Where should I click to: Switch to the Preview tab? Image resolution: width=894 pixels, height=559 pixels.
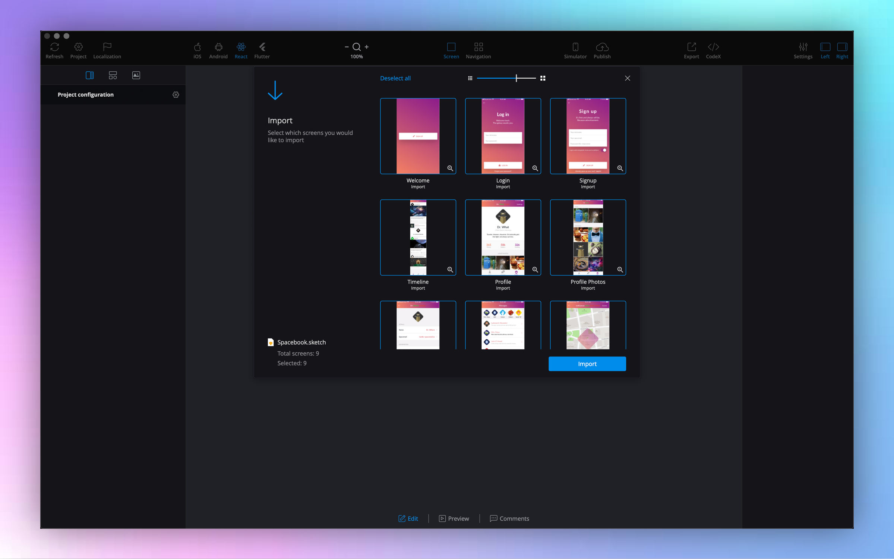click(454, 518)
